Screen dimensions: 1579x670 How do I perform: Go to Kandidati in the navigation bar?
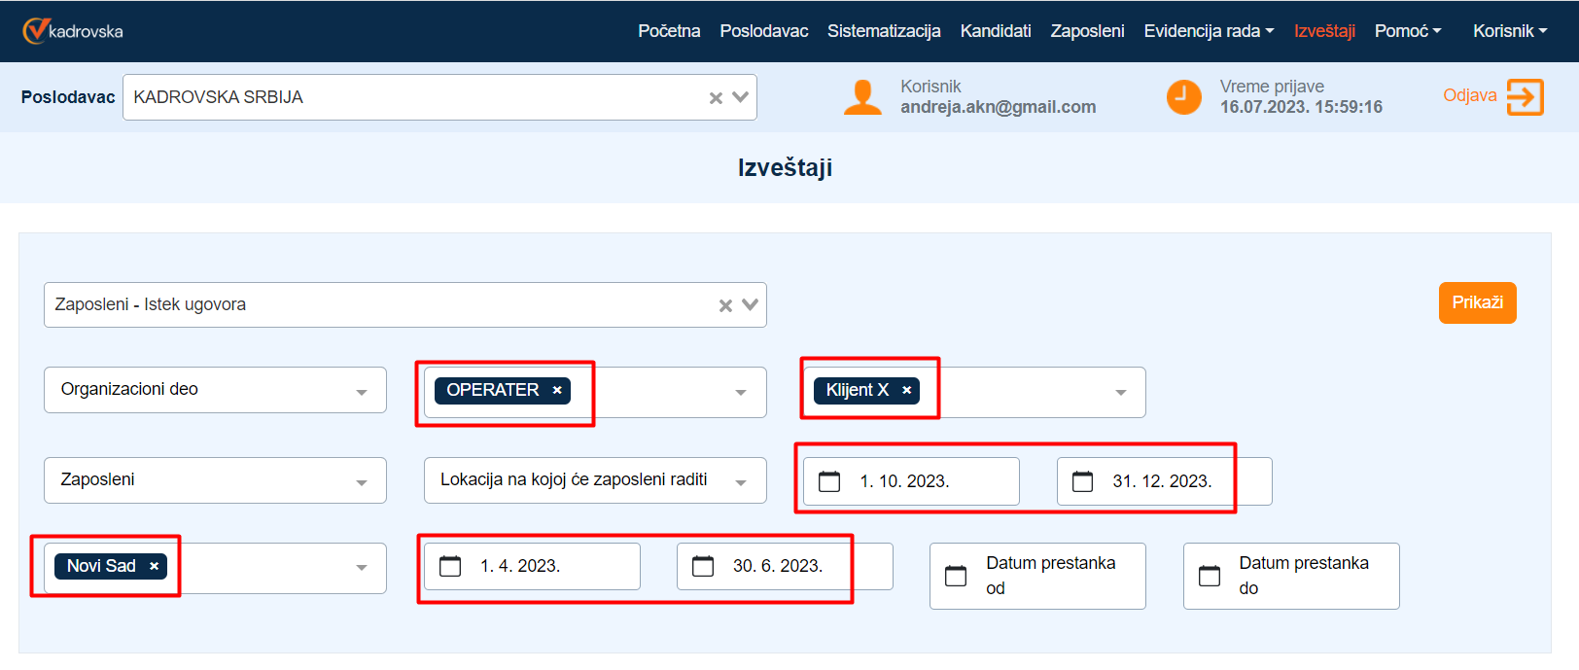coord(995,31)
